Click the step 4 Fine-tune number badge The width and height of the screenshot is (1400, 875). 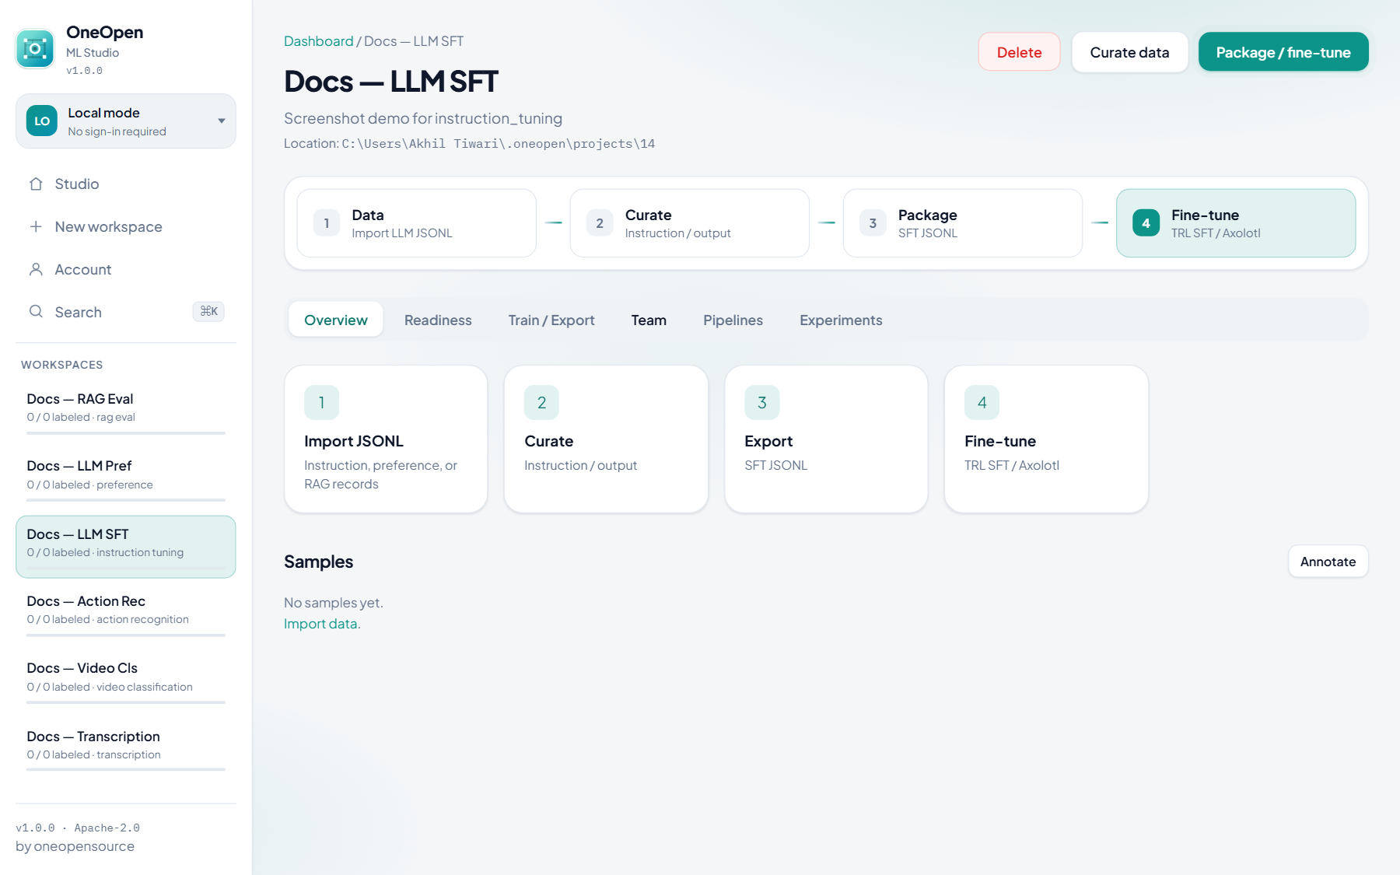coord(1146,223)
